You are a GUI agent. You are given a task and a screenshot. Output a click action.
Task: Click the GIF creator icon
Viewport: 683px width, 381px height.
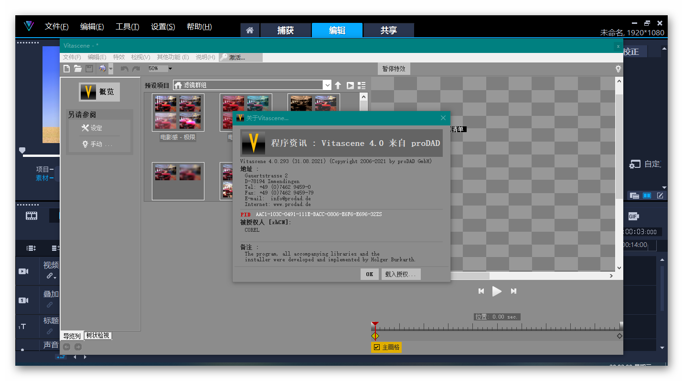633,216
